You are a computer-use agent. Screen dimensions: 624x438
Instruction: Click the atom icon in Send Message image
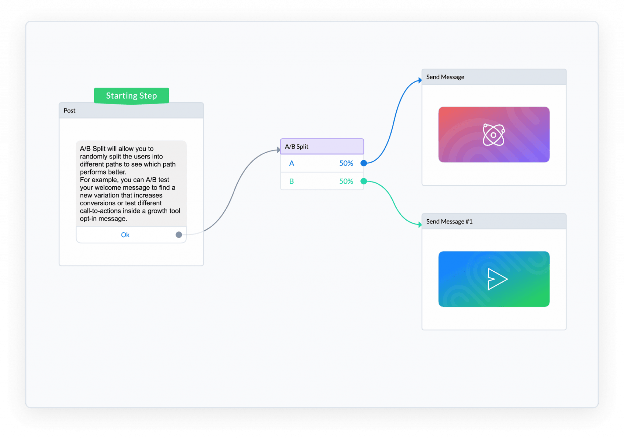pyautogui.click(x=494, y=135)
